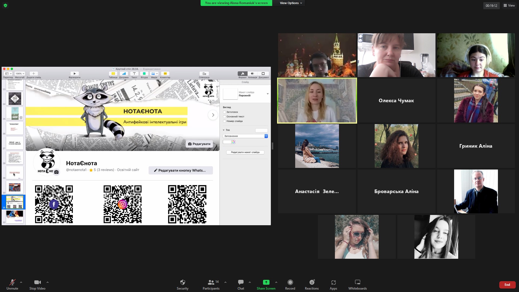Enable the Номер слайда checkbox
Image resolution: width=519 pixels, height=292 pixels.
point(224,121)
